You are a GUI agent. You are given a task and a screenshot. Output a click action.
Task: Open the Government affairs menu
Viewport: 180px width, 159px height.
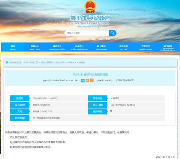tap(57, 48)
